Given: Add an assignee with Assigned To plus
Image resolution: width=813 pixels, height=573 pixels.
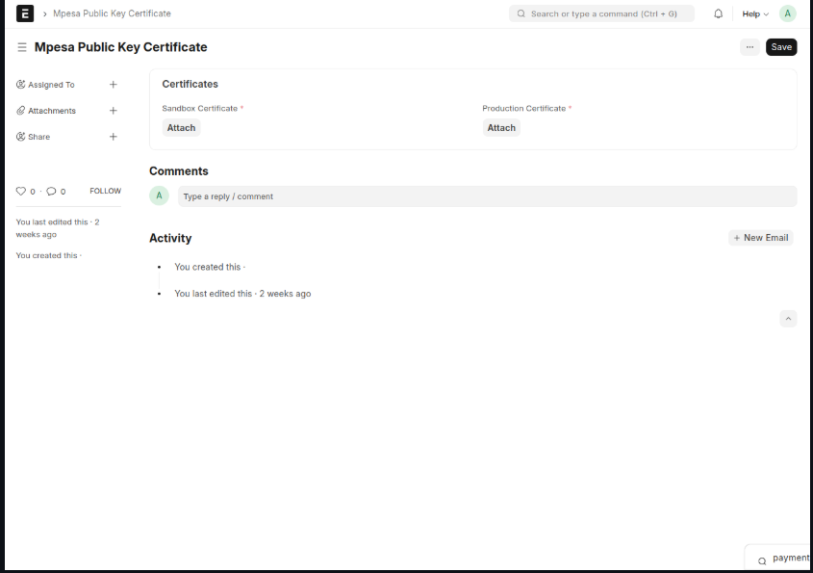Looking at the screenshot, I should click(x=113, y=85).
